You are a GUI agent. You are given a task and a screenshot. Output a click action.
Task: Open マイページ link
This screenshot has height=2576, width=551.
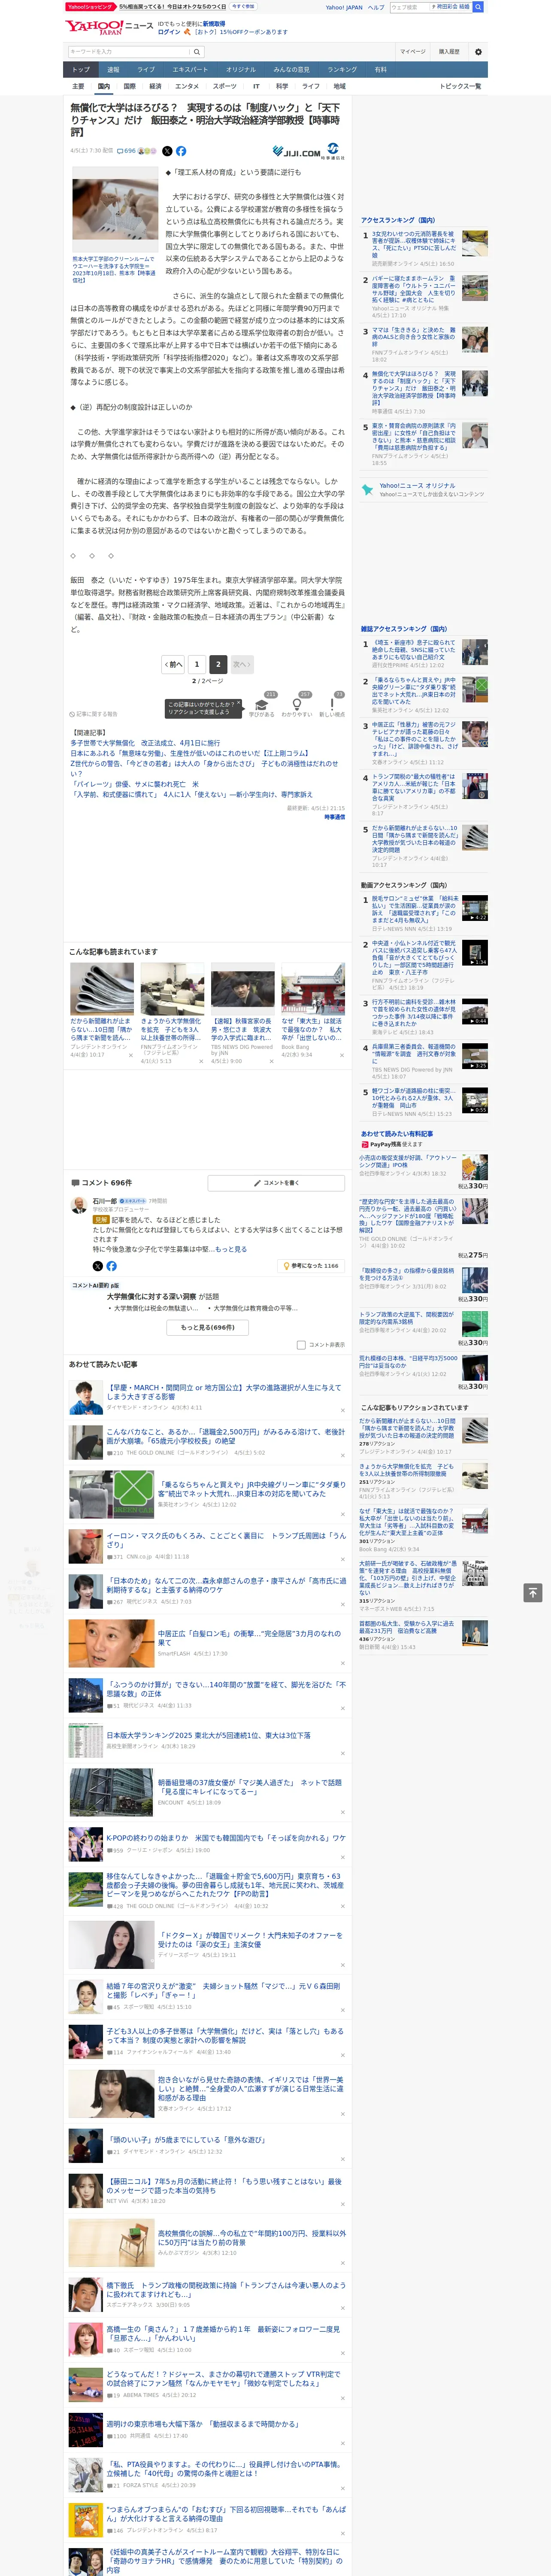(x=413, y=51)
